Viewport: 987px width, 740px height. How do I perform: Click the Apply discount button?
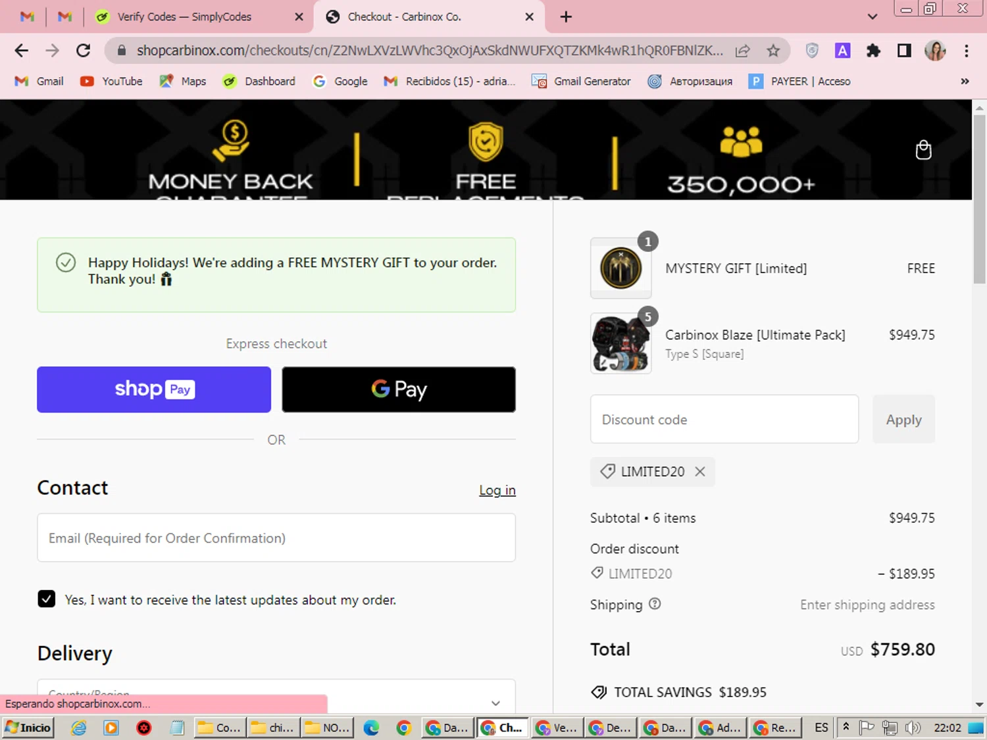point(903,419)
